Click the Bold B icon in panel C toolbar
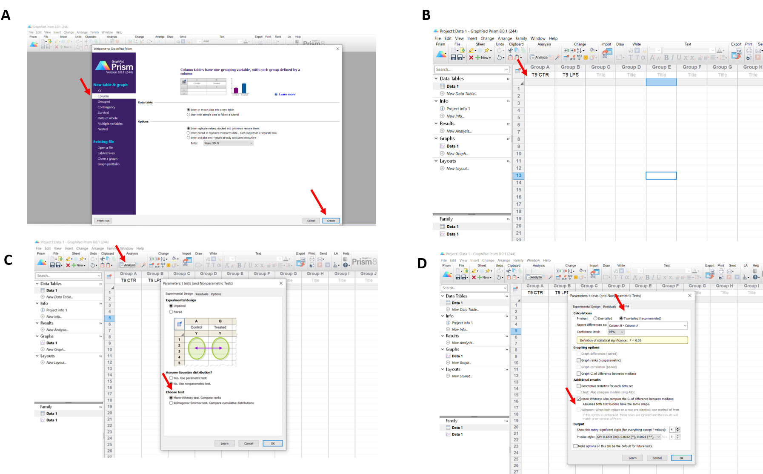763x474 pixels. pyautogui.click(x=239, y=265)
